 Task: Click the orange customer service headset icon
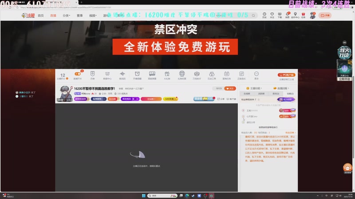pos(347,168)
